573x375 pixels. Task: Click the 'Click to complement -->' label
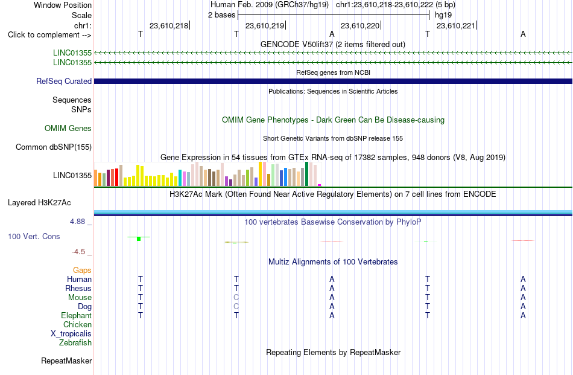[x=49, y=35]
